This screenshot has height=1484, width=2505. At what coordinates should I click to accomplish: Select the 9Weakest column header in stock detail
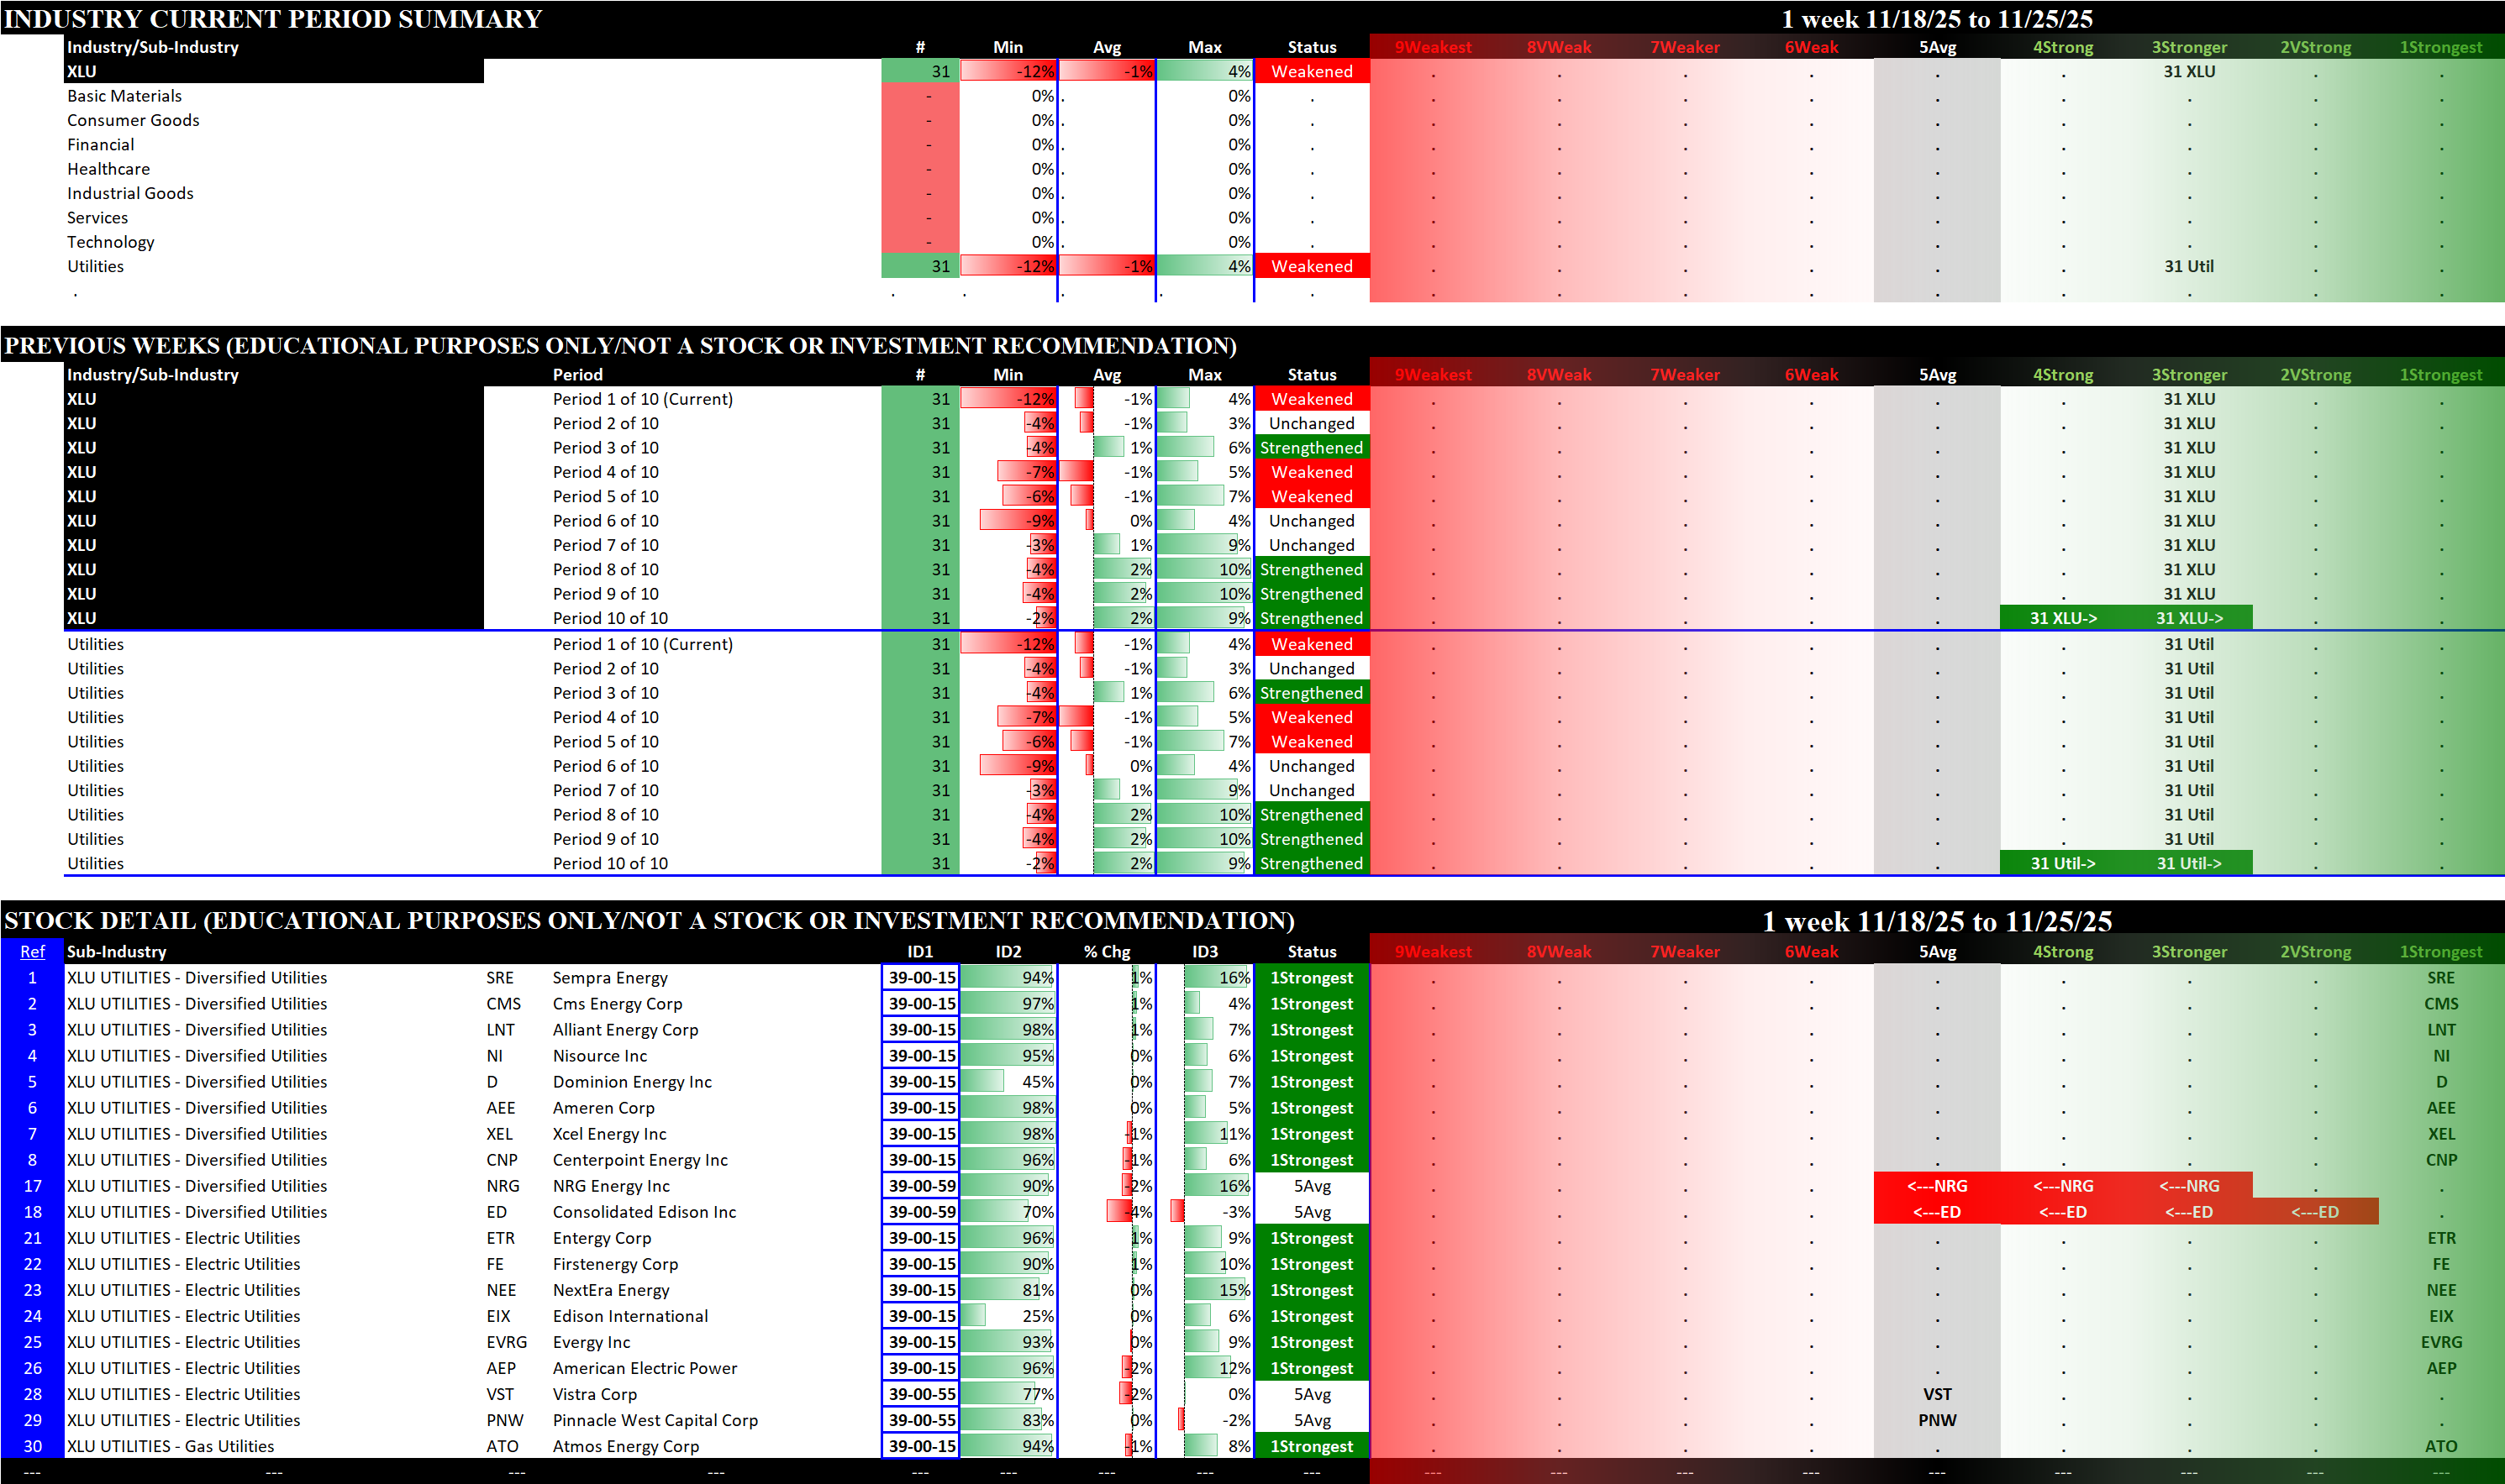tap(1433, 952)
